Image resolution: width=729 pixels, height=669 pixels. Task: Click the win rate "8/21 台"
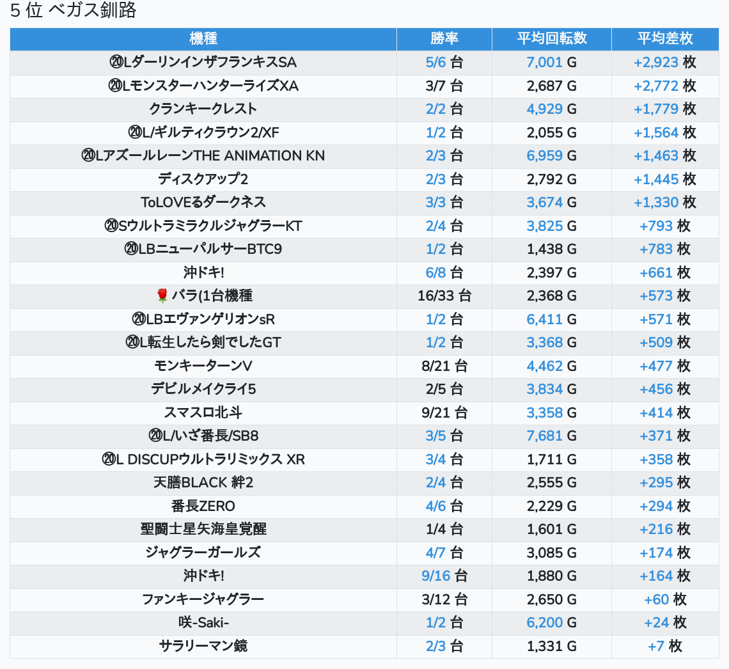point(444,366)
